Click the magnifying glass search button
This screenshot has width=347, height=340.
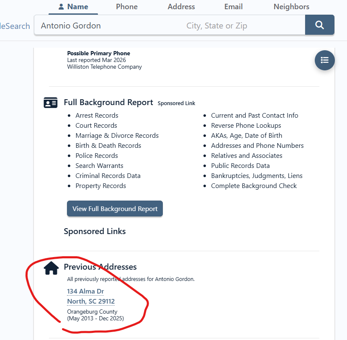point(319,25)
